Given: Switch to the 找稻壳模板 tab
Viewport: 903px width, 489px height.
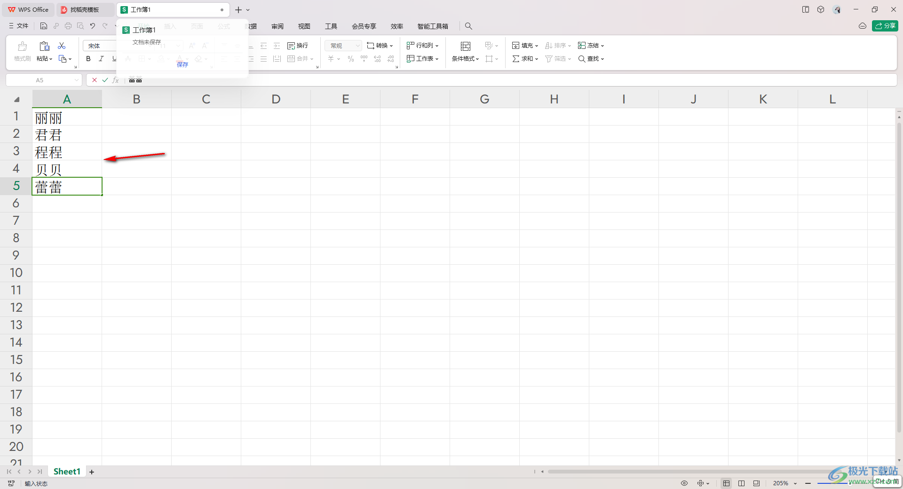Looking at the screenshot, I should pos(85,9).
